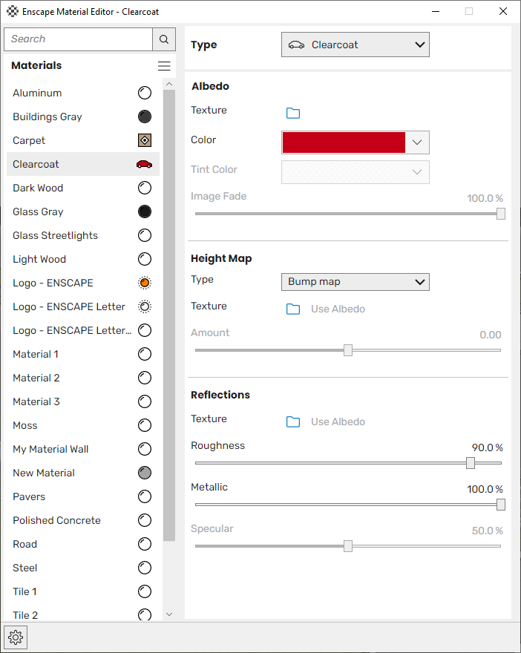
Task: Select the My Material Wall entry
Action: click(83, 449)
